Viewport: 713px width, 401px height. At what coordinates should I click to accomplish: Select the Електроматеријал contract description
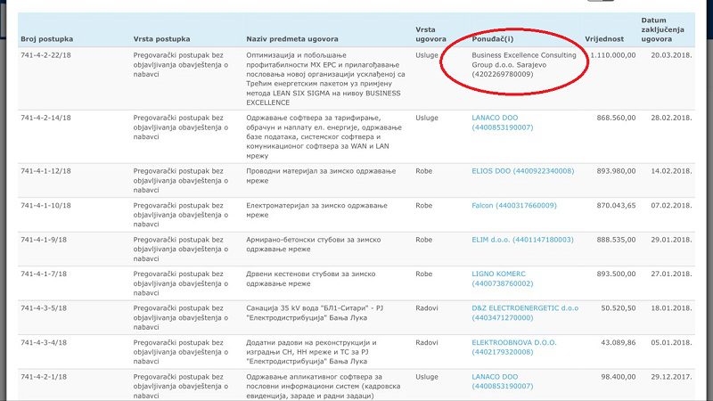tap(317, 210)
